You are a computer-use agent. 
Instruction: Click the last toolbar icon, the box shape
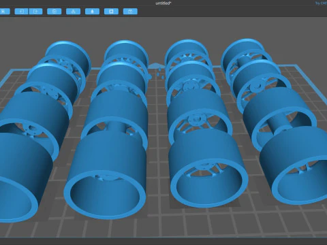click(x=130, y=12)
